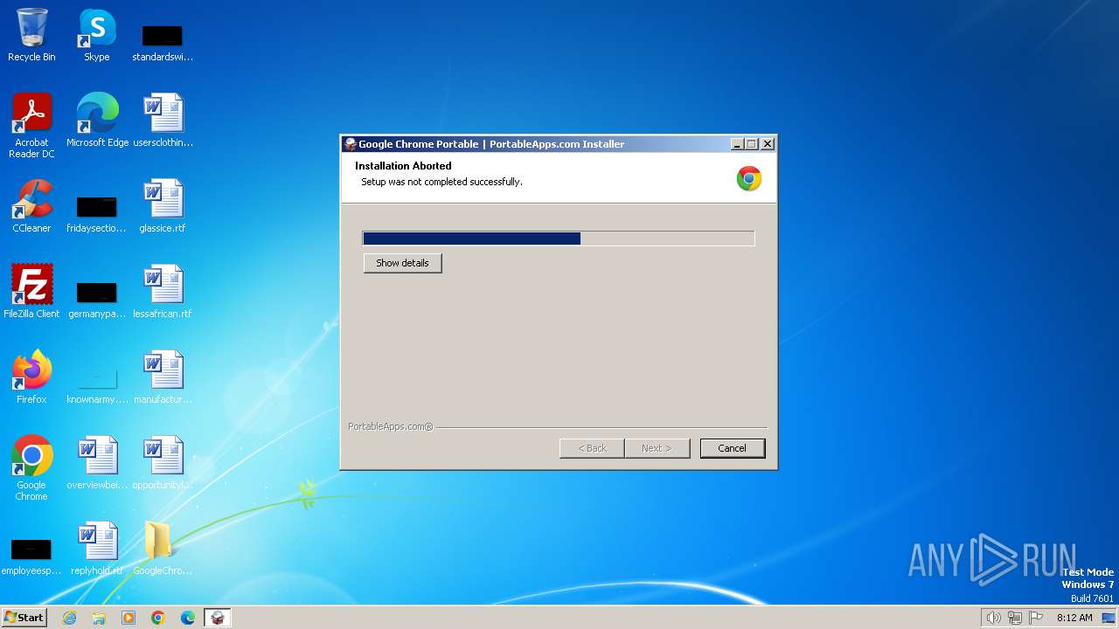Click 'Setup was not completed successfully.' text
Viewport: 1119px width, 629px height.
(x=442, y=182)
